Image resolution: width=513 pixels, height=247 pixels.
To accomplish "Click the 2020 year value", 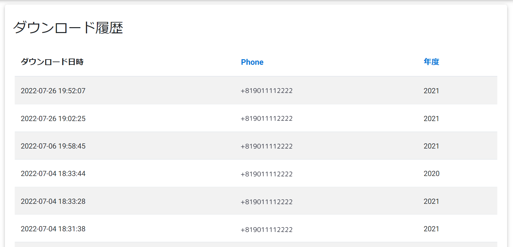I will [431, 173].
